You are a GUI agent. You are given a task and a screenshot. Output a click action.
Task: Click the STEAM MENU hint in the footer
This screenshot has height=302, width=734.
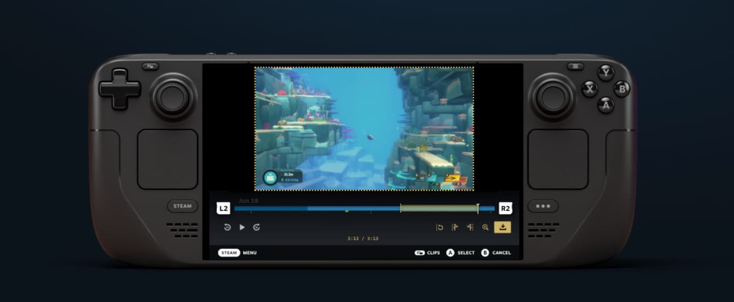click(x=238, y=253)
